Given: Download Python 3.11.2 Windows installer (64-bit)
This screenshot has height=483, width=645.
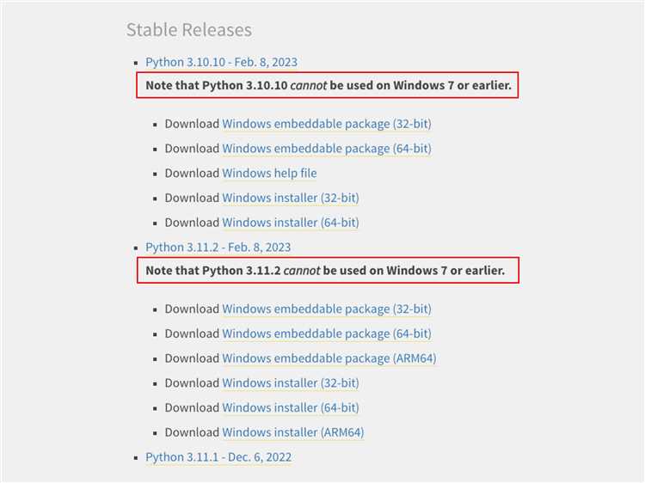Looking at the screenshot, I should tap(291, 407).
